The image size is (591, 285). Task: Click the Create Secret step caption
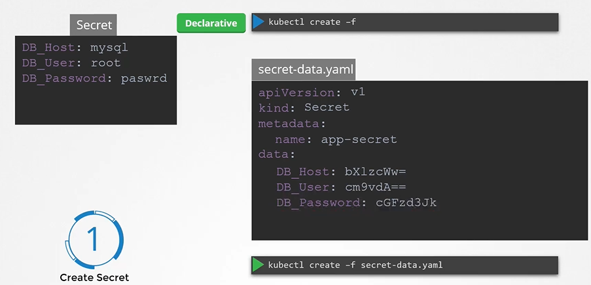point(94,277)
